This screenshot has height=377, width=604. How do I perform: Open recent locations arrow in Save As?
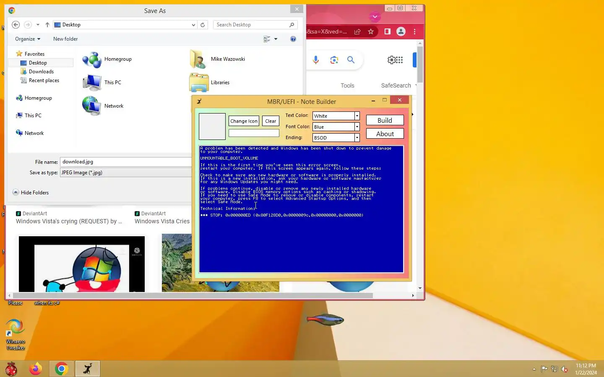click(38, 25)
